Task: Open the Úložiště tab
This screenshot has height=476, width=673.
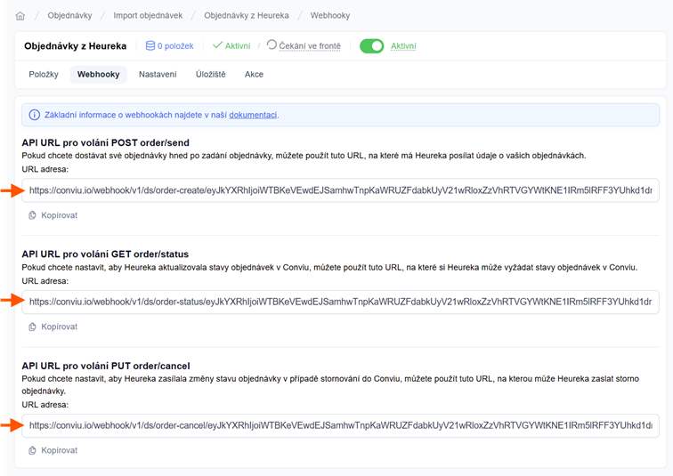Action: 210,74
